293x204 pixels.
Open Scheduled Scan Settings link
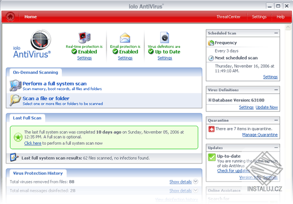(x=270, y=77)
